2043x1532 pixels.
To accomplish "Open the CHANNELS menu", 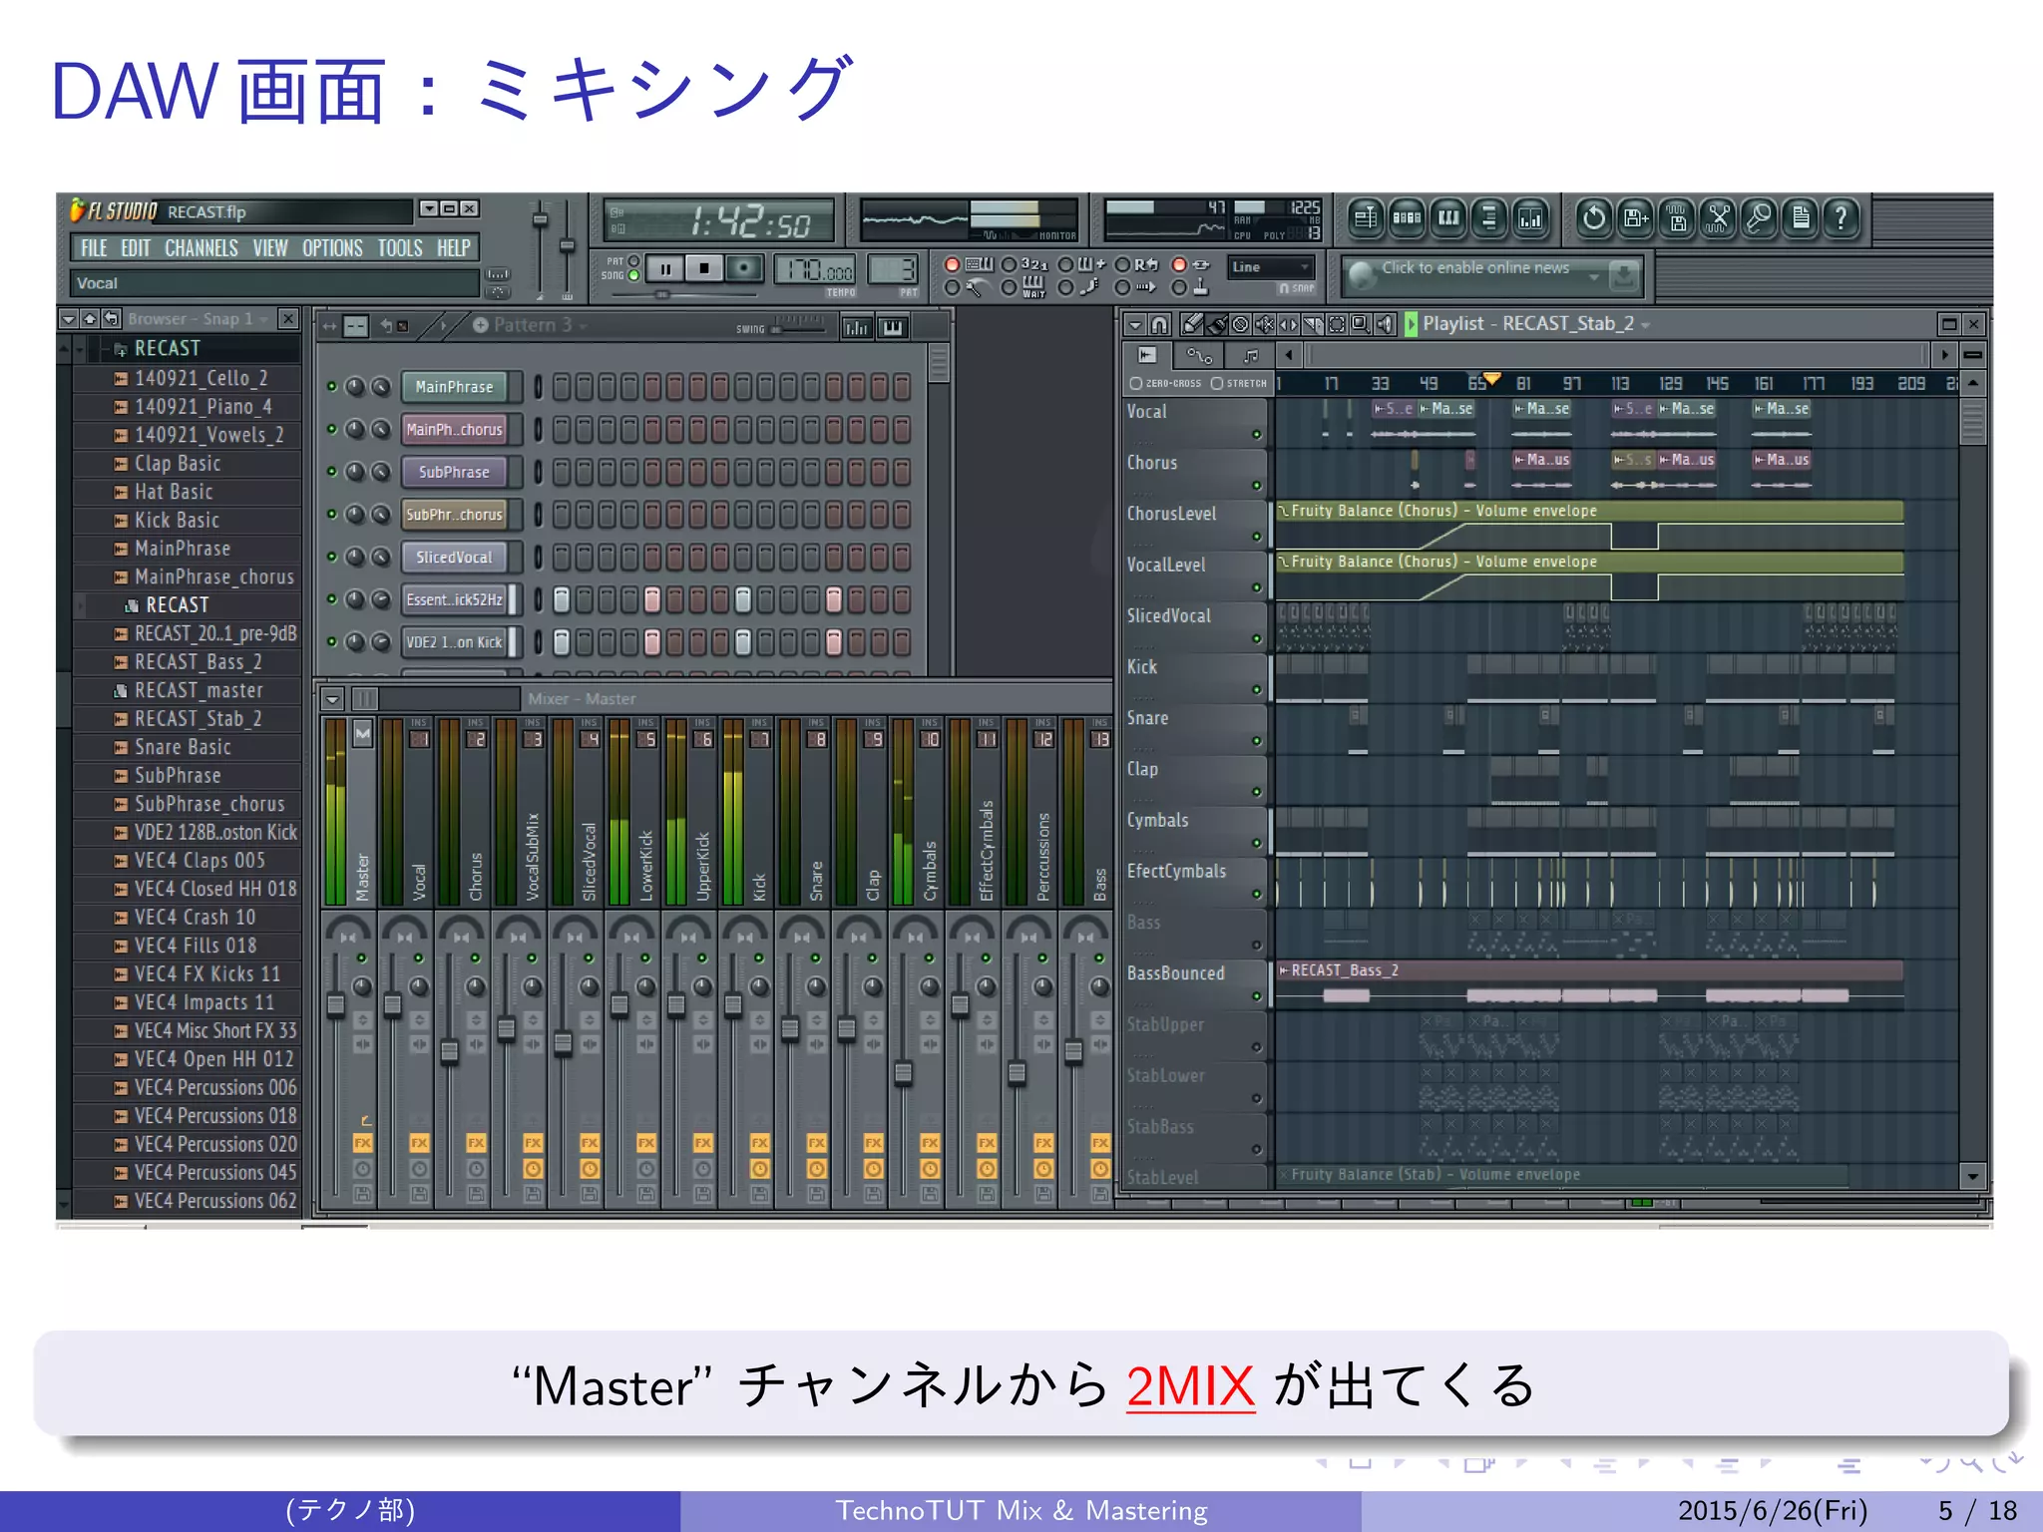I will [202, 248].
